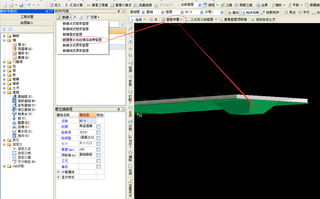320x199 pixels.
Task: Open the 垫层 component type dropdown
Action: point(182,12)
